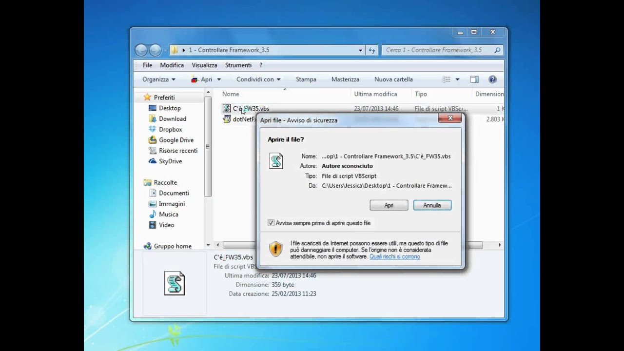Select Download in the navigation pane
Image resolution: width=624 pixels, height=351 pixels.
(173, 119)
